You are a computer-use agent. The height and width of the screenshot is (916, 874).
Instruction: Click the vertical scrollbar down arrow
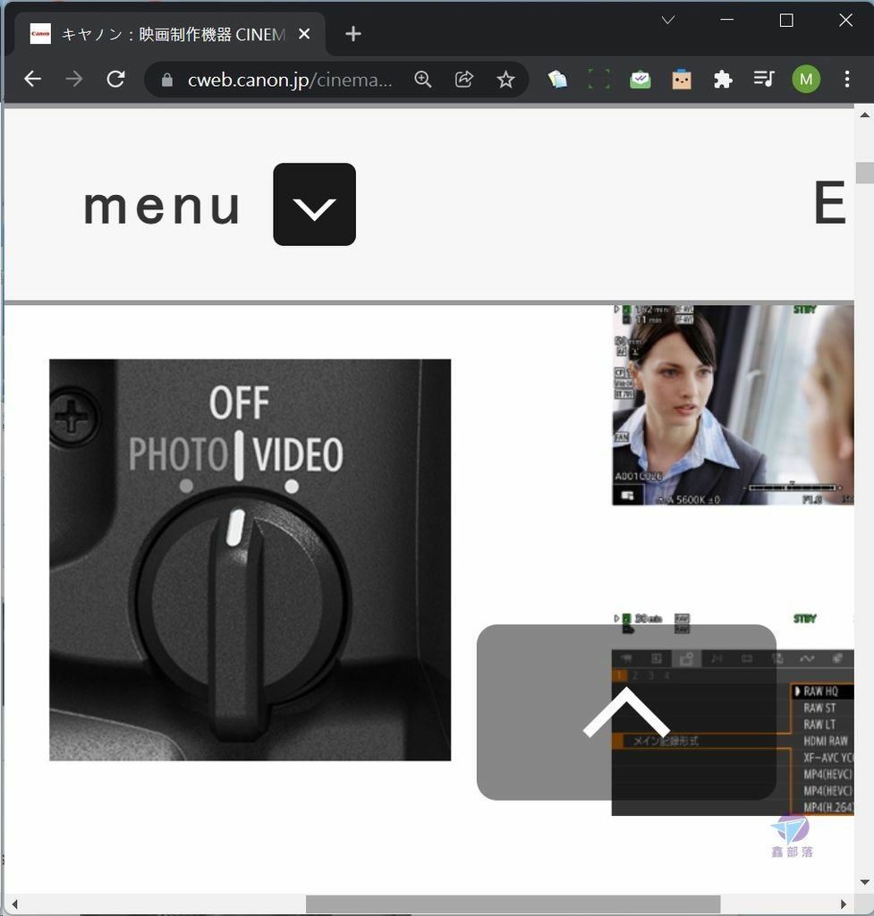864,882
